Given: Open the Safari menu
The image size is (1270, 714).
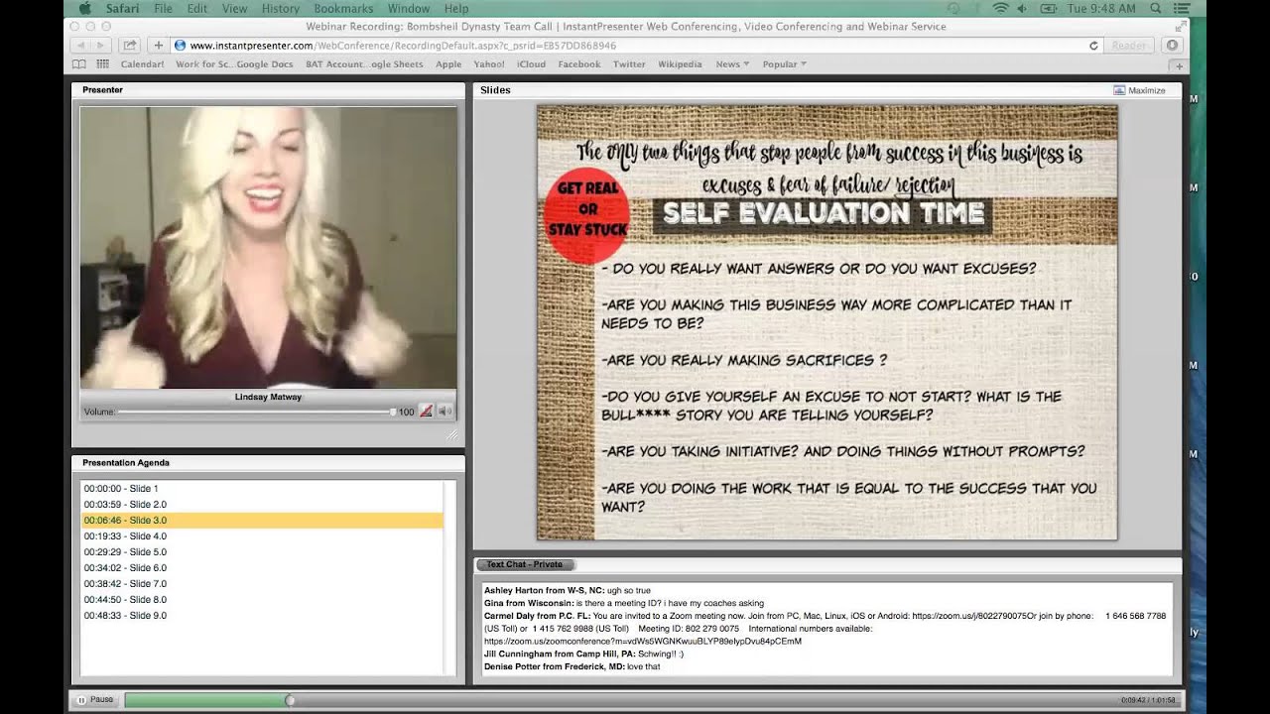Looking at the screenshot, I should pos(123,9).
